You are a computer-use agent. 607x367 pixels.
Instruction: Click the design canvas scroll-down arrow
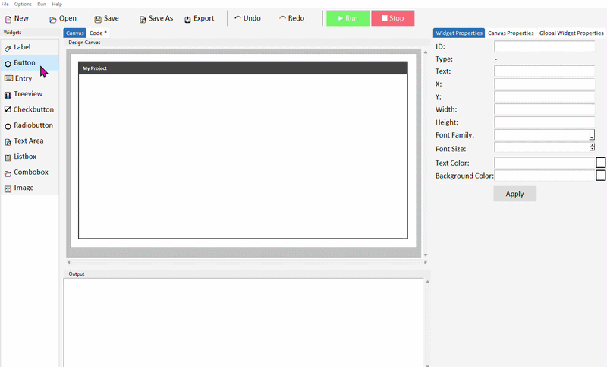click(426, 255)
